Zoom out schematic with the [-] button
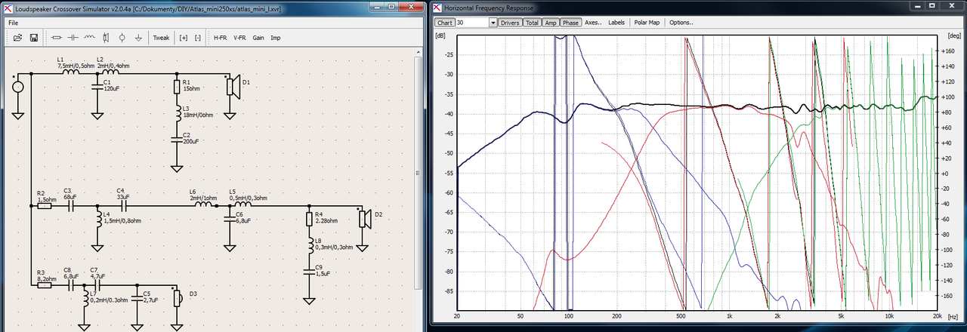Screen dimensions: 967x332 tap(198, 37)
